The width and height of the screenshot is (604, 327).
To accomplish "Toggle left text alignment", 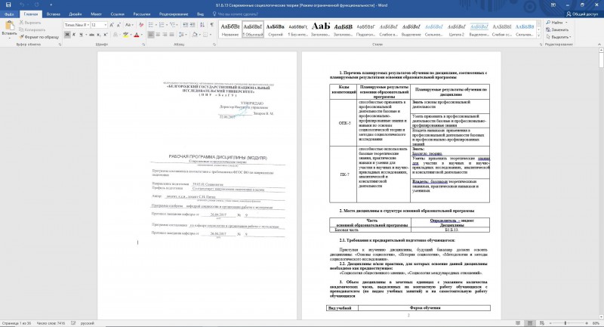I will [x=150, y=35].
